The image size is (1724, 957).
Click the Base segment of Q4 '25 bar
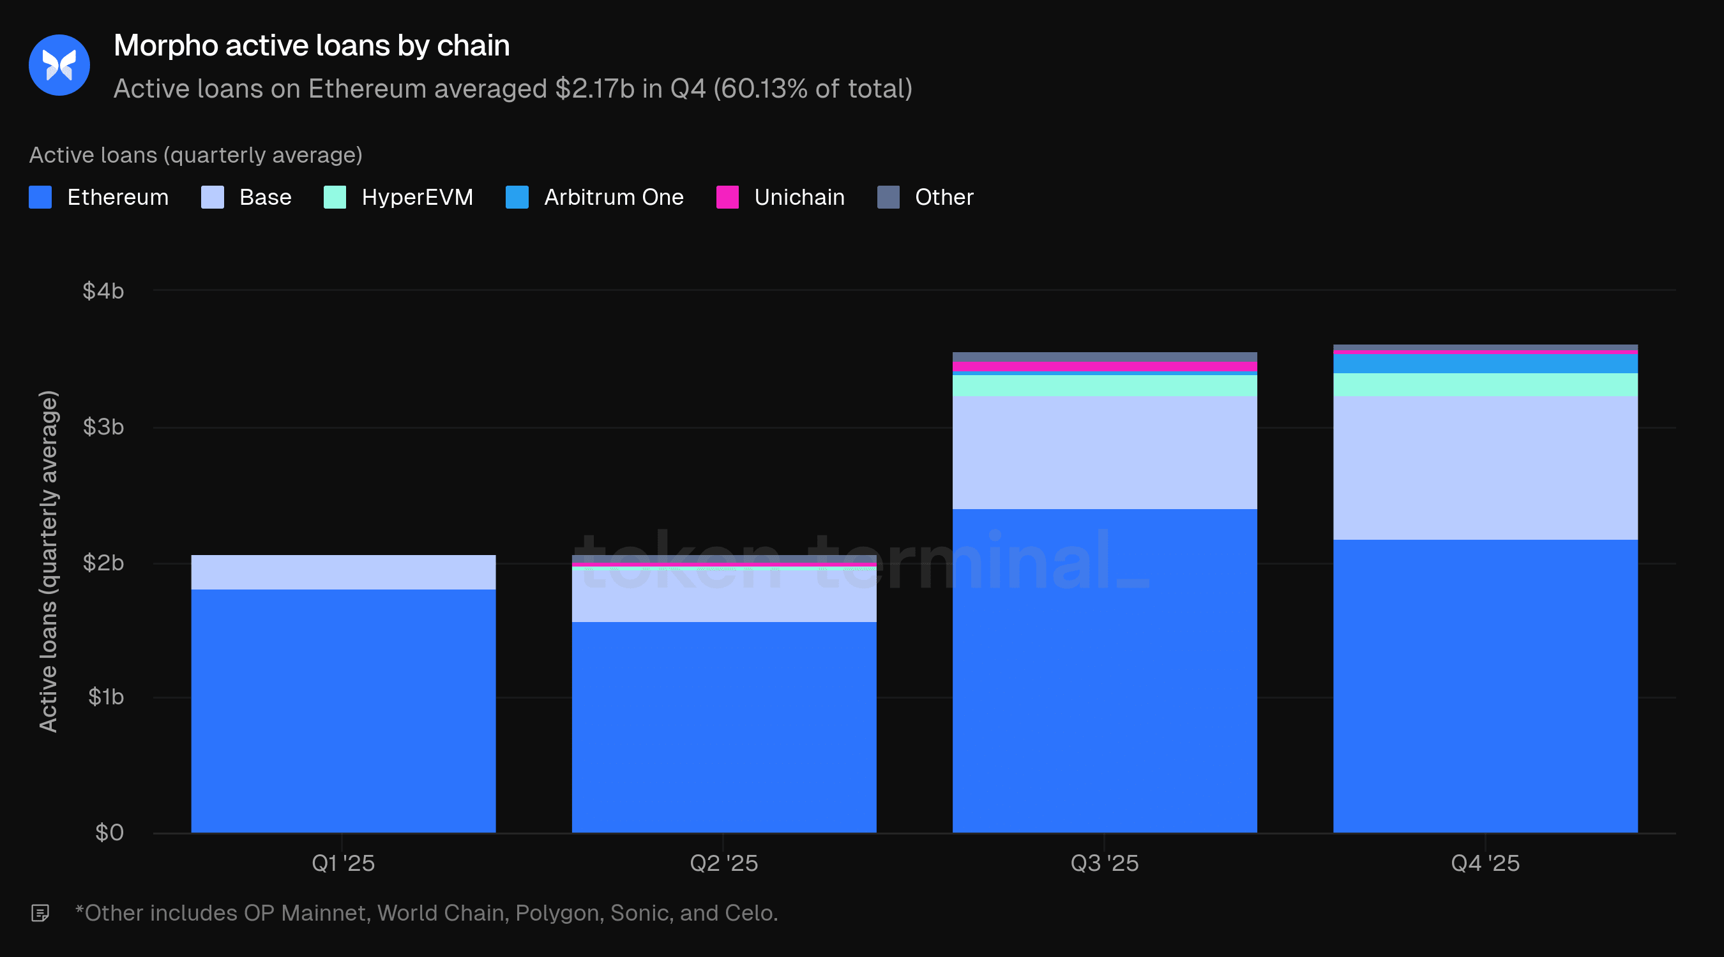[1485, 468]
